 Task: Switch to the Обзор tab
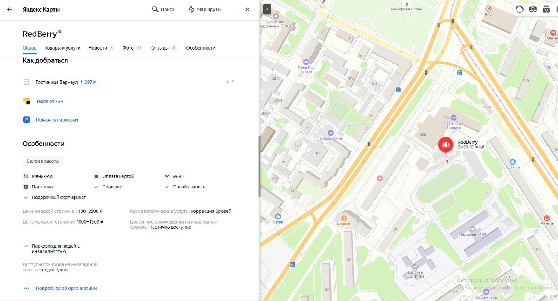tap(29, 48)
